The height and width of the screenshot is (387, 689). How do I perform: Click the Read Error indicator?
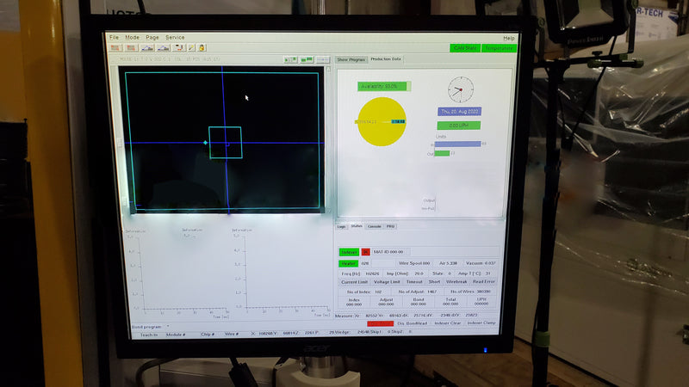click(483, 282)
